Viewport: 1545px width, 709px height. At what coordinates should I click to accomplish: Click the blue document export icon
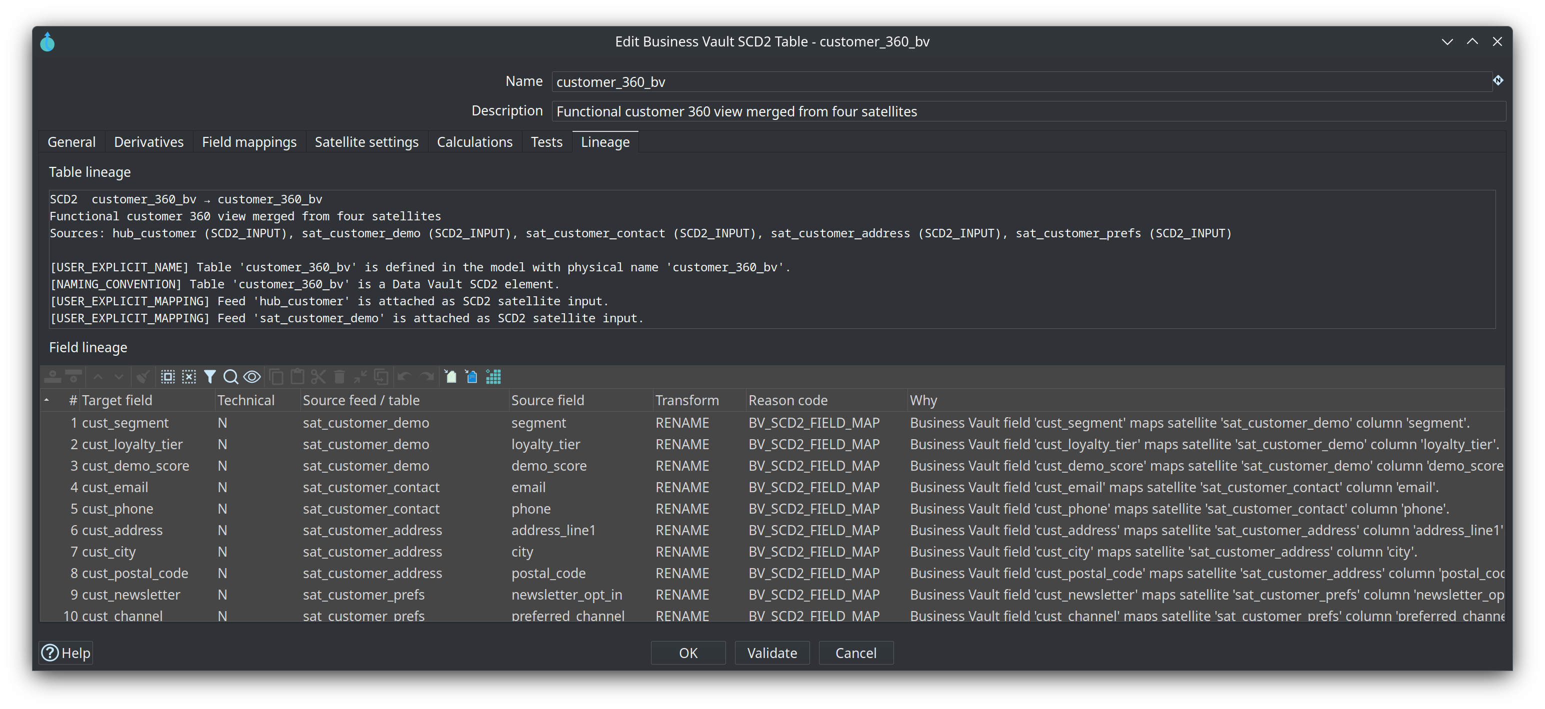(x=471, y=377)
